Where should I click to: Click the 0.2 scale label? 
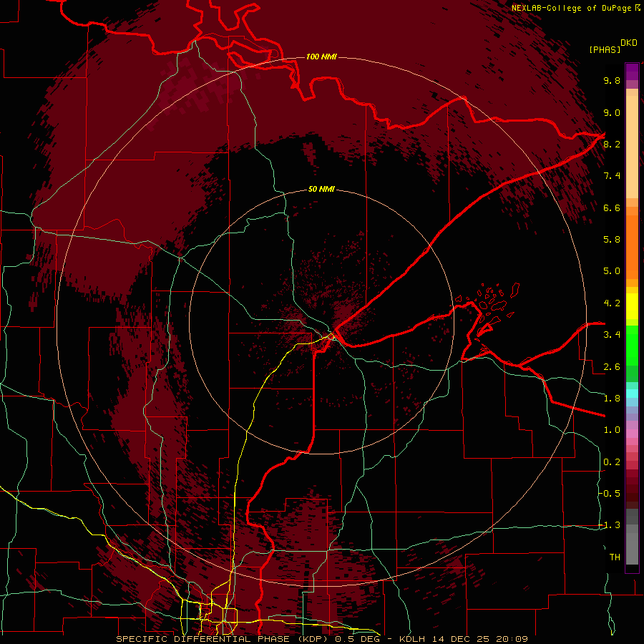click(x=612, y=462)
